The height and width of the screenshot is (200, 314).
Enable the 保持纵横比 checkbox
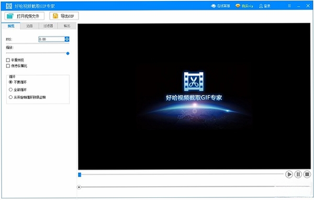8,66
